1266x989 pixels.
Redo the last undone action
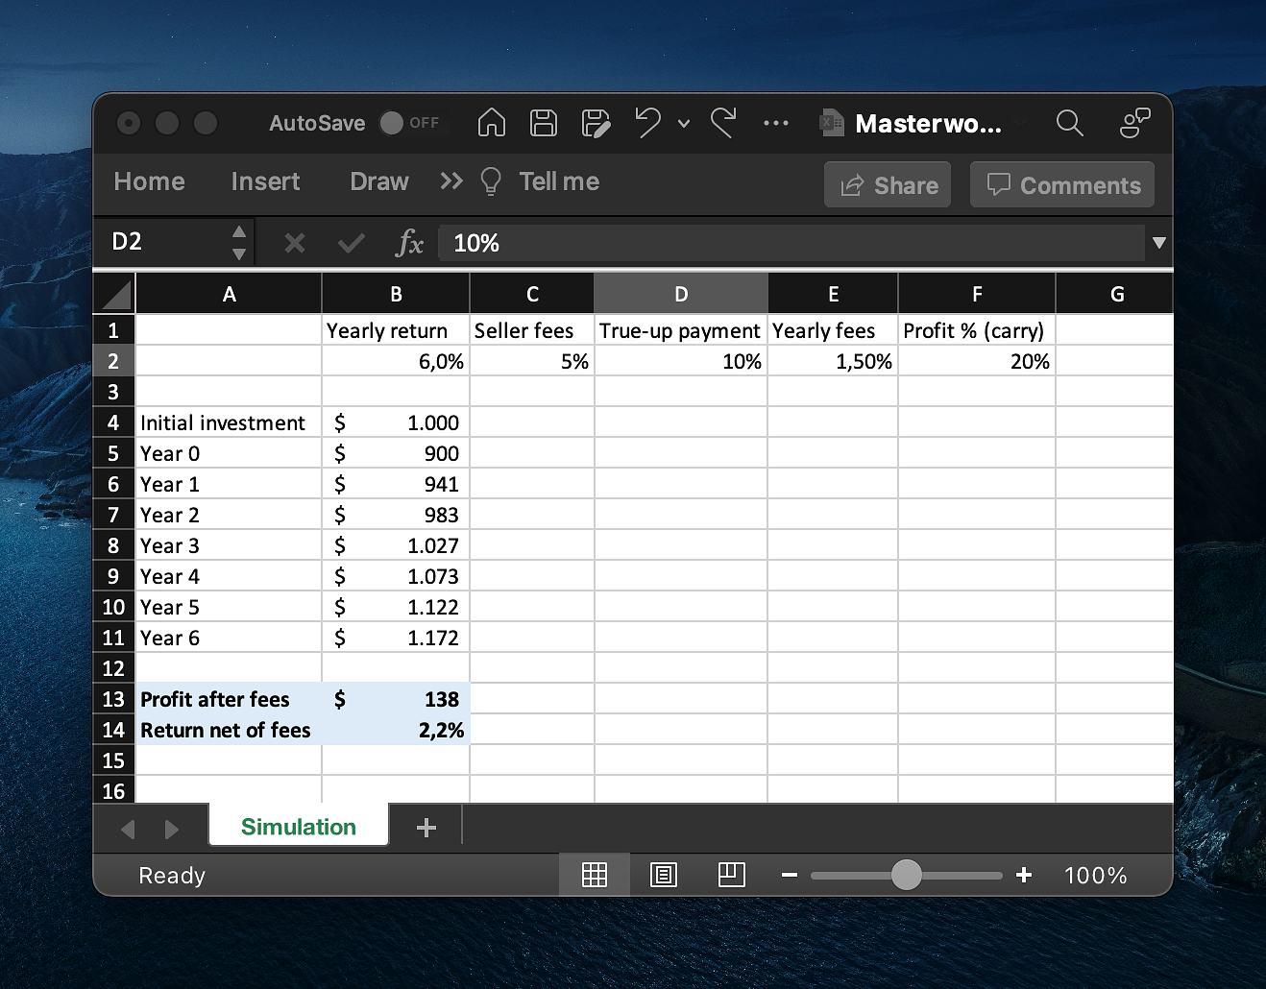[723, 123]
